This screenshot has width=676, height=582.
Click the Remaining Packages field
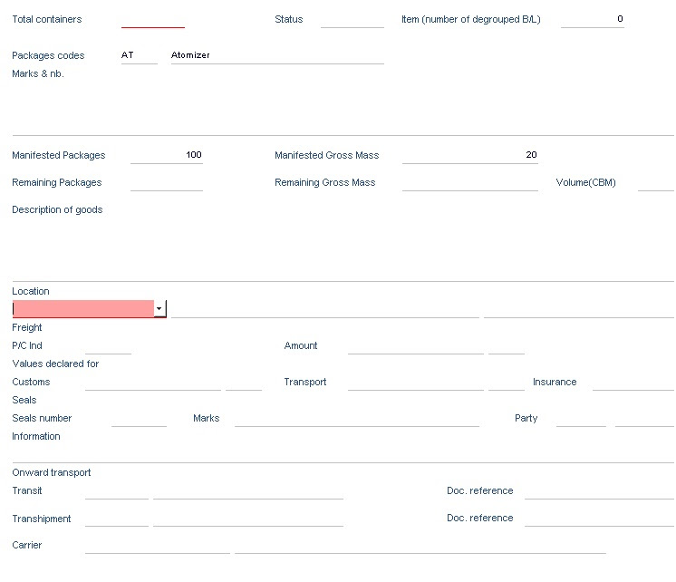pyautogui.click(x=167, y=182)
